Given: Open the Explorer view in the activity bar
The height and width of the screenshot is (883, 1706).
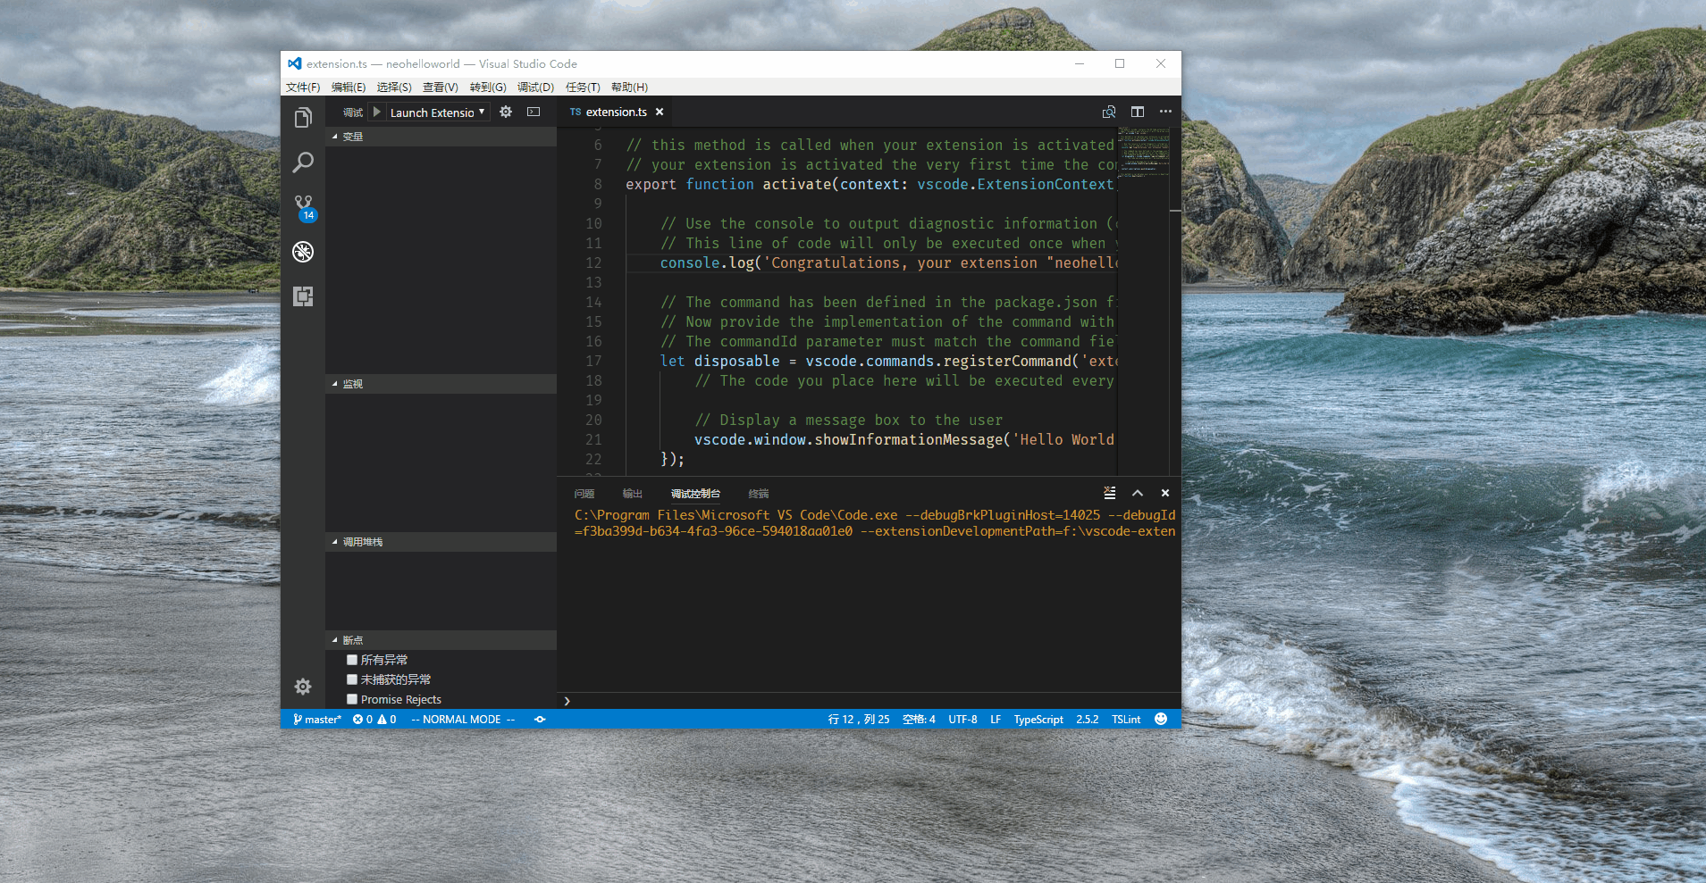Looking at the screenshot, I should click(x=303, y=117).
